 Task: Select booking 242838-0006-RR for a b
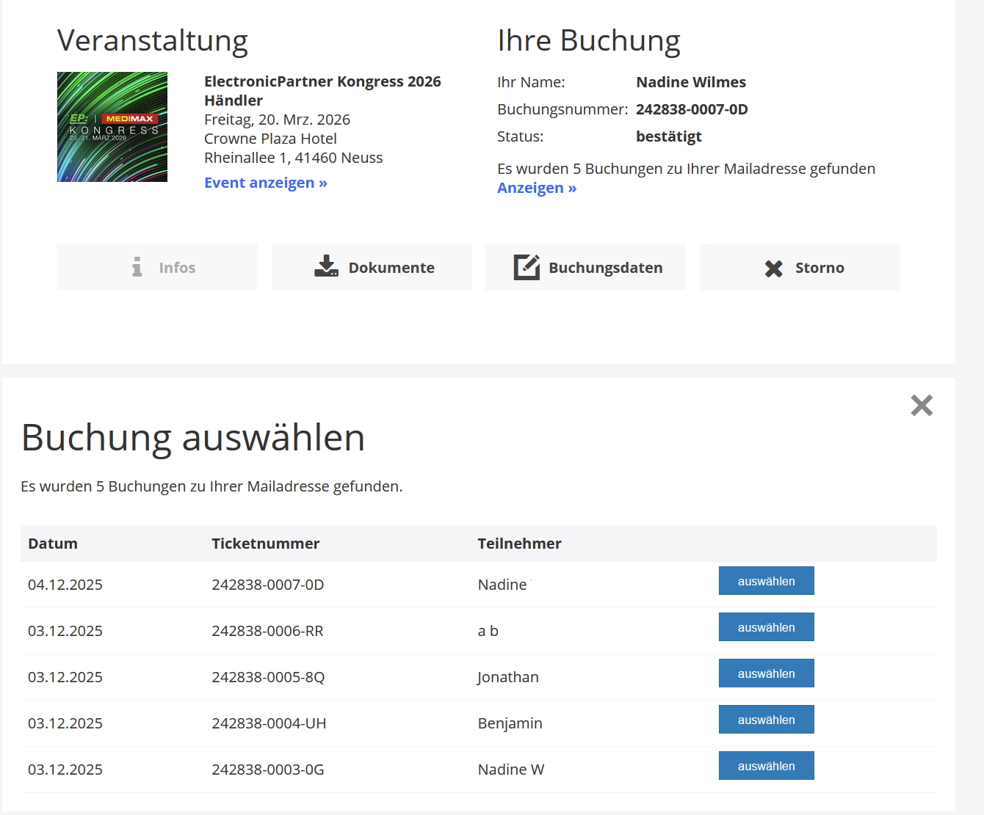tap(766, 627)
